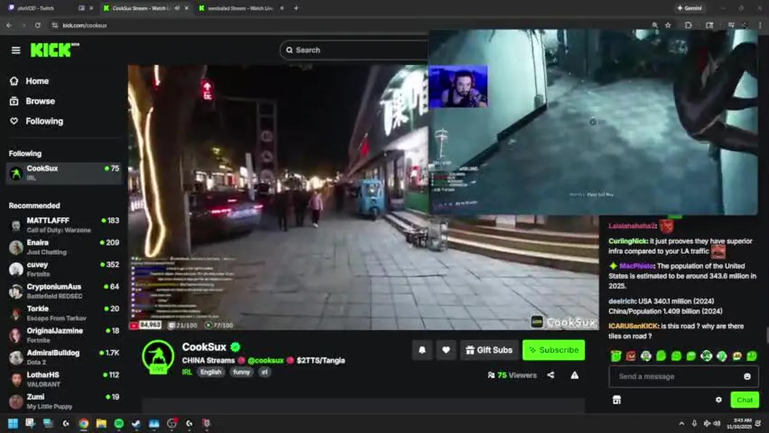Open recommended channel LotharHS

click(63, 379)
